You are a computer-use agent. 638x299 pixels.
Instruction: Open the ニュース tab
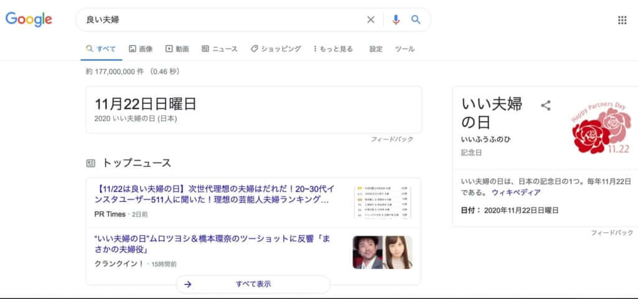pyautogui.click(x=220, y=49)
